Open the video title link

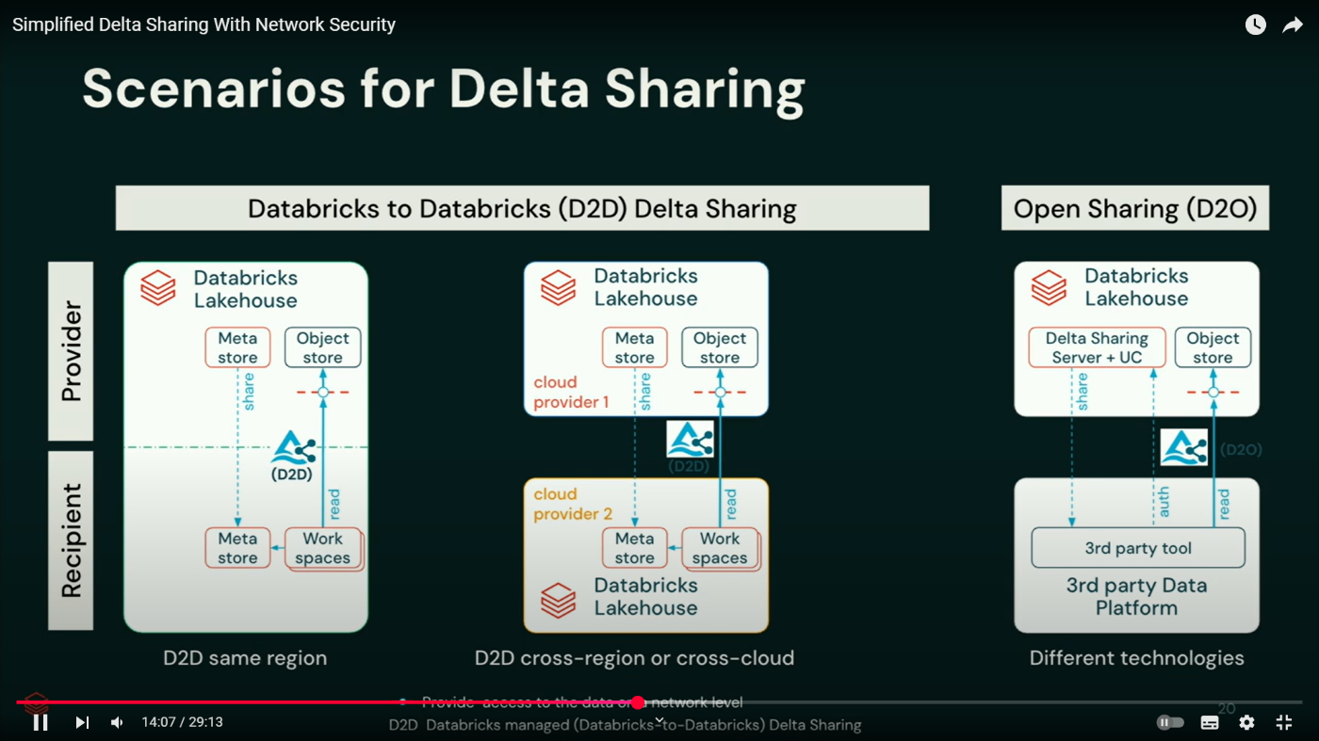[204, 24]
